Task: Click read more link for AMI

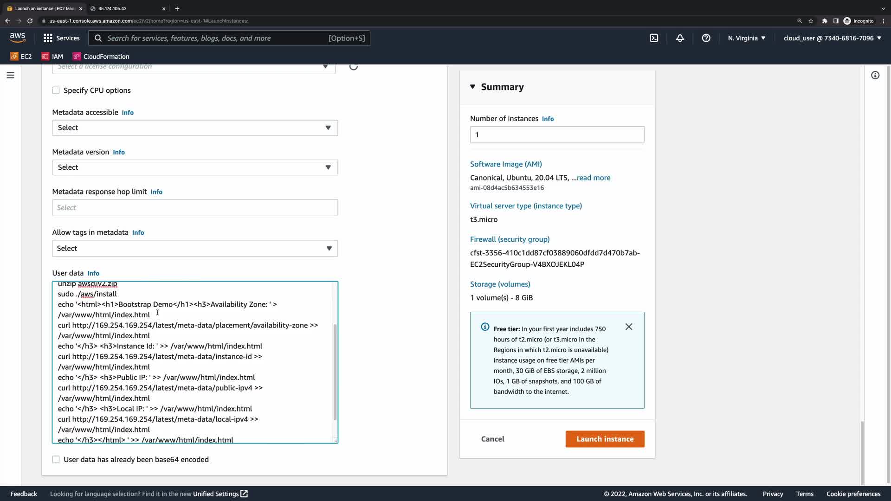Action: 594,178
